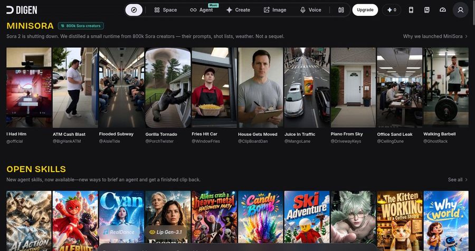Open the compass Explore button
Viewport: 475px width, 251px height.
point(134,10)
